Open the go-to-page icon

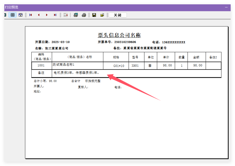pos(66,15)
